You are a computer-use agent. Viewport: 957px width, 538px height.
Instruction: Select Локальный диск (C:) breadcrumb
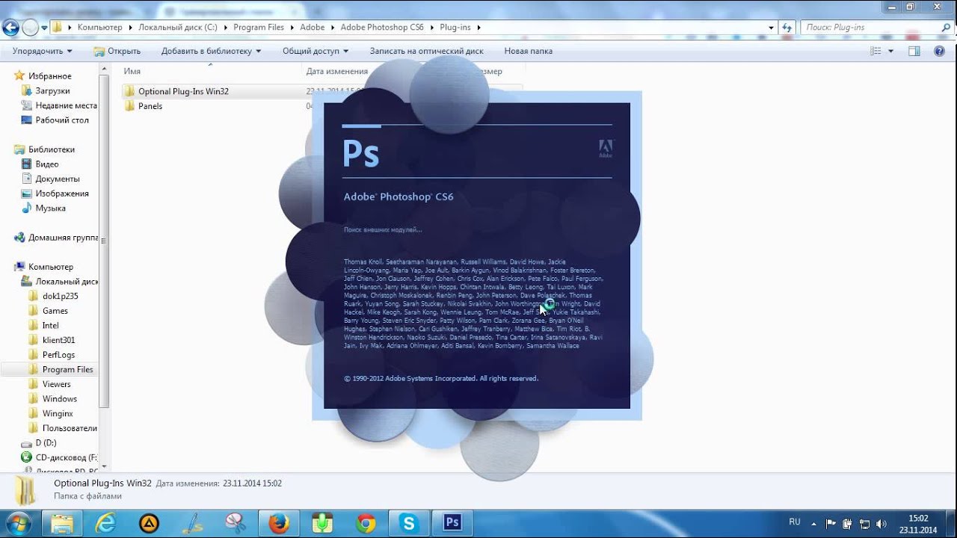click(x=178, y=28)
